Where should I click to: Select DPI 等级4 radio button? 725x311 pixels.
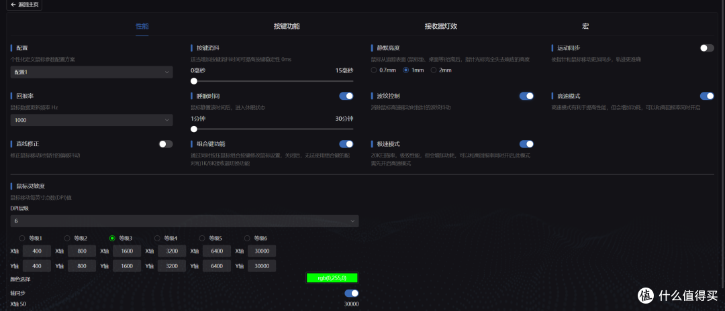[157, 238]
